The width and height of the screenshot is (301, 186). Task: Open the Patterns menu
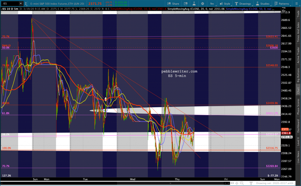[282, 4]
